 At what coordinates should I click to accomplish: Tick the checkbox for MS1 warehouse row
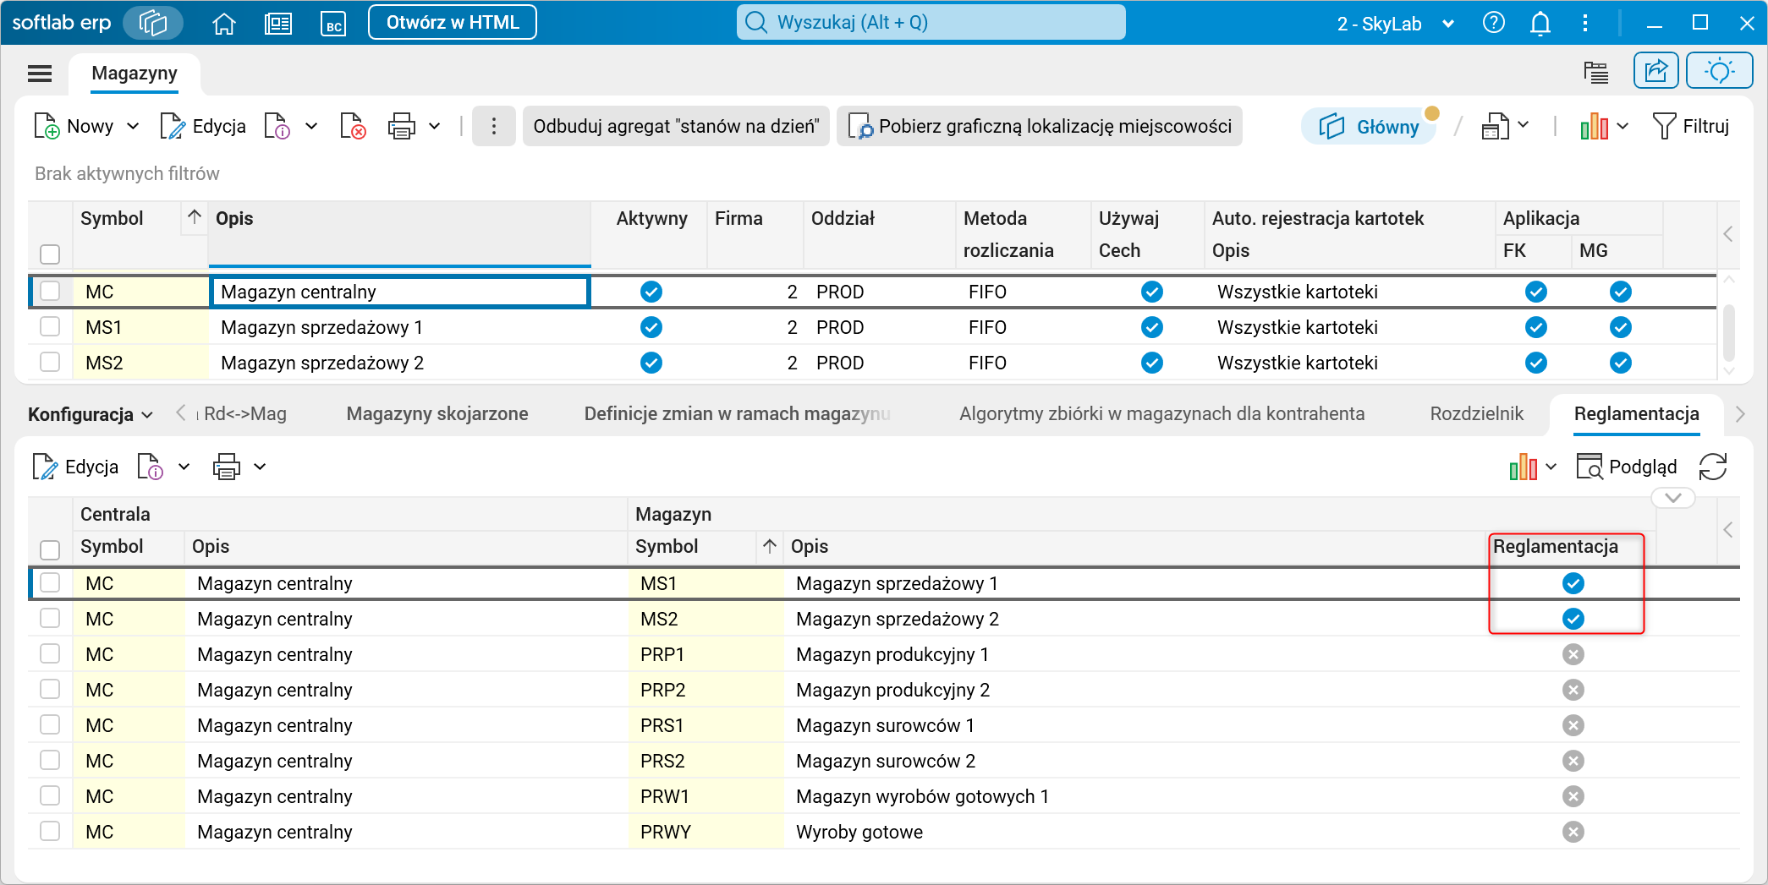[50, 327]
